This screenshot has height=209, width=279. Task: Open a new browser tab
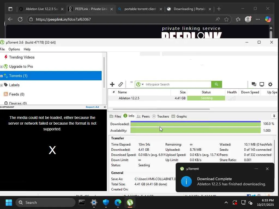pyautogui.click(x=219, y=9)
